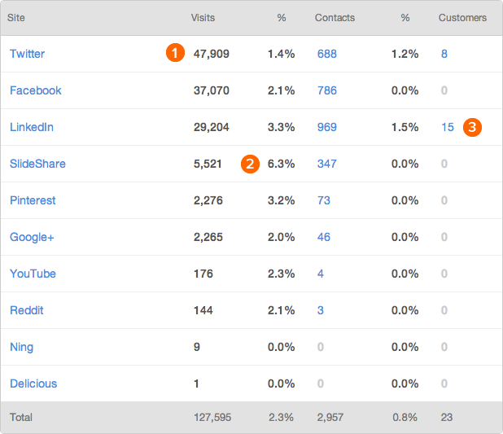Image resolution: width=503 pixels, height=434 pixels.
Task: Click orange marker number 2
Action: [250, 164]
